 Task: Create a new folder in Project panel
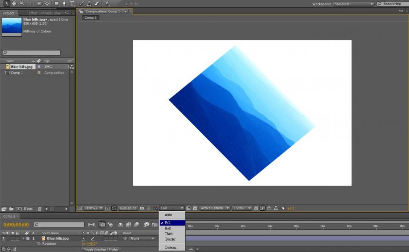(x=12, y=209)
